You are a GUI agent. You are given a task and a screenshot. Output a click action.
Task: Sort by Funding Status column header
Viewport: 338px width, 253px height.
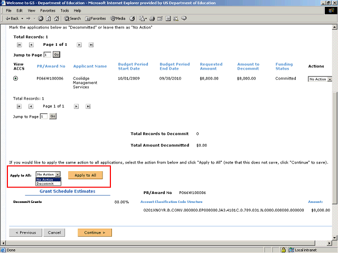[284, 66]
